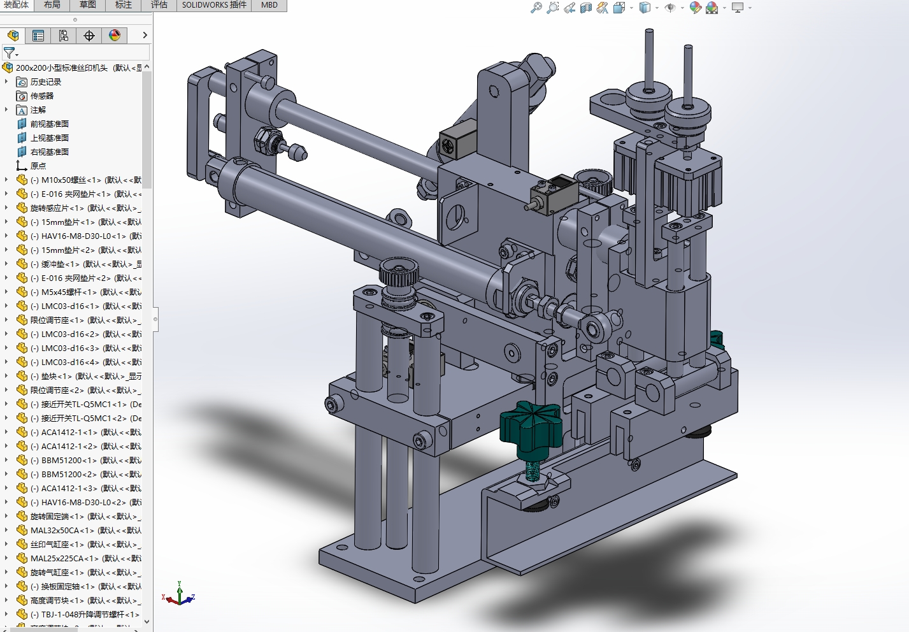Click the chevron to show more manager tabs
This screenshot has height=632, width=909.
(x=145, y=36)
